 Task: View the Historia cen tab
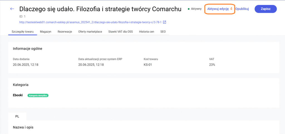click(x=146, y=32)
